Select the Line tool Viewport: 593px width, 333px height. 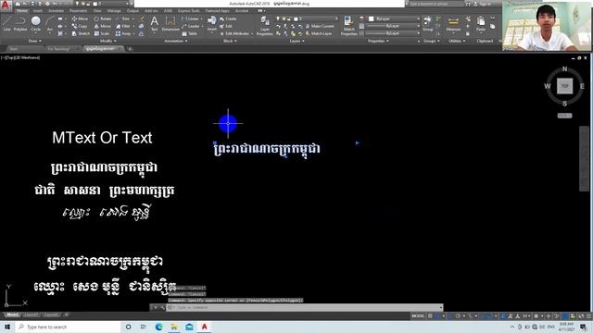(x=6, y=23)
